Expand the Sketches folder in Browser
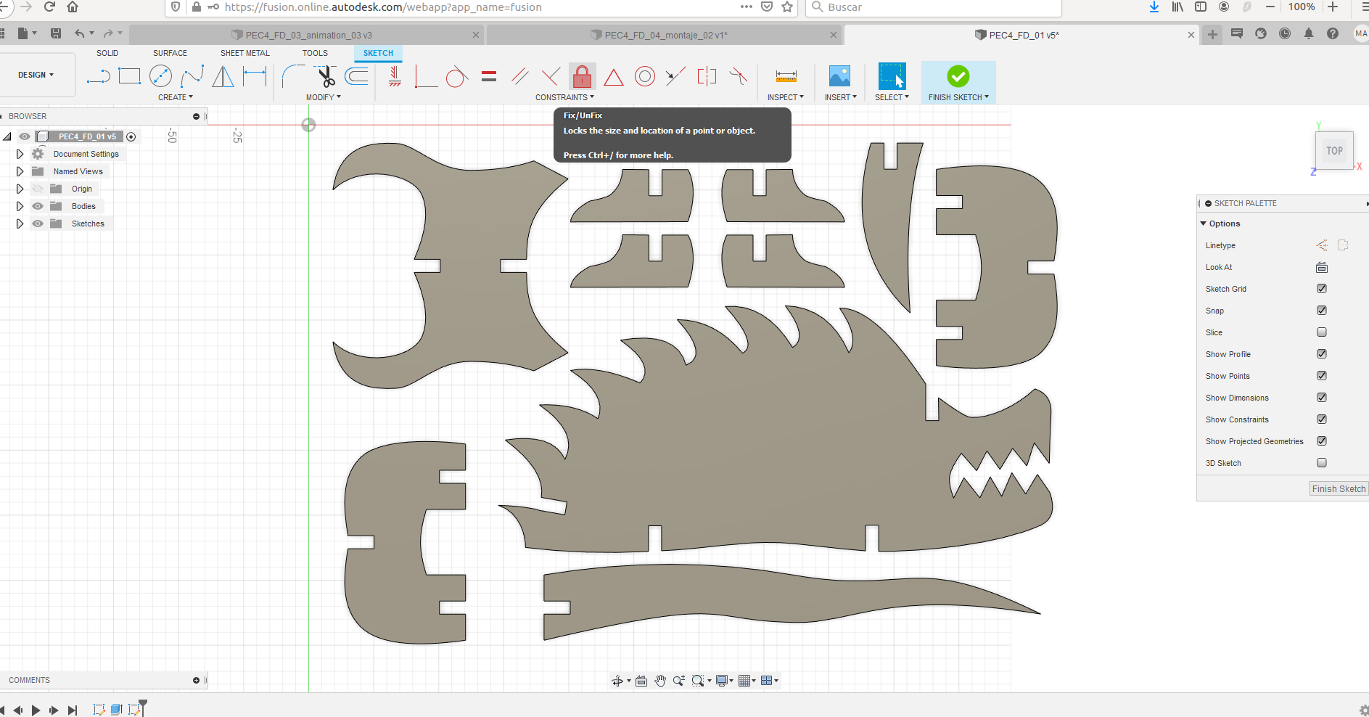The image size is (1369, 717). click(x=20, y=224)
